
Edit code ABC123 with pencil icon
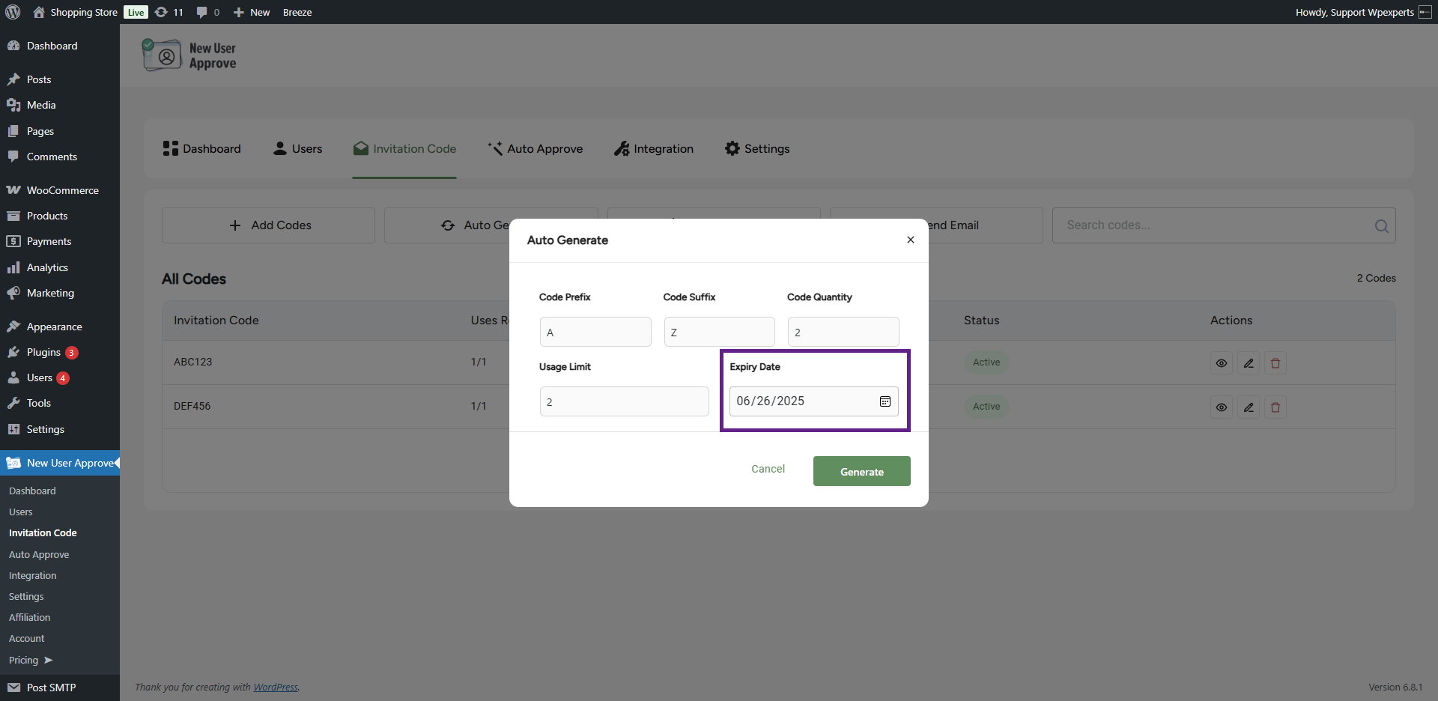tap(1248, 363)
